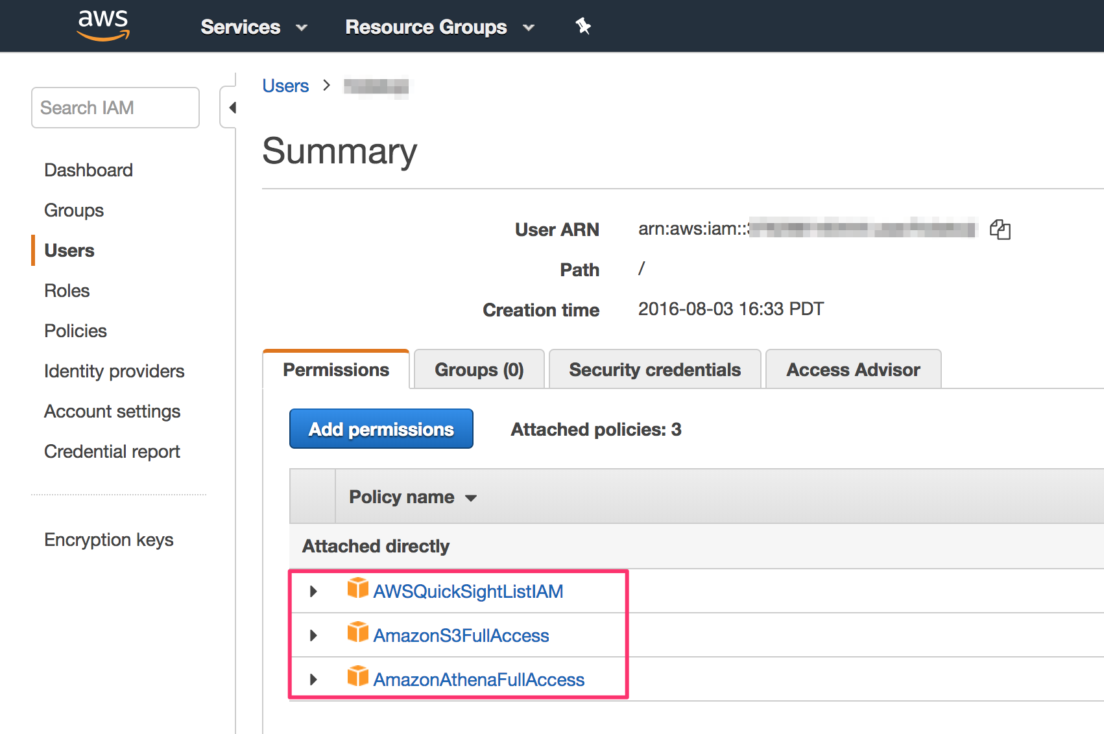Open the Security credentials tab

[x=654, y=370]
